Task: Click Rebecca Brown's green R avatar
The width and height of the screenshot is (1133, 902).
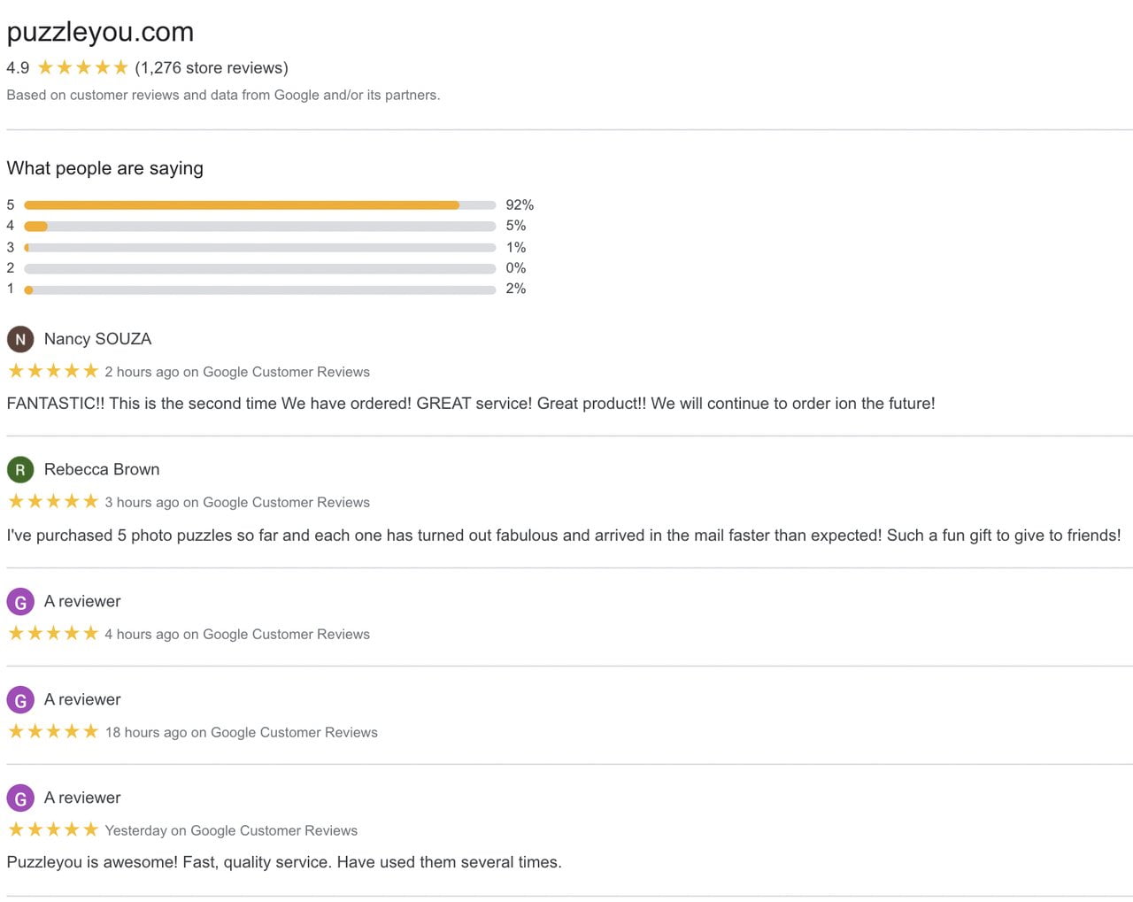Action: (20, 469)
